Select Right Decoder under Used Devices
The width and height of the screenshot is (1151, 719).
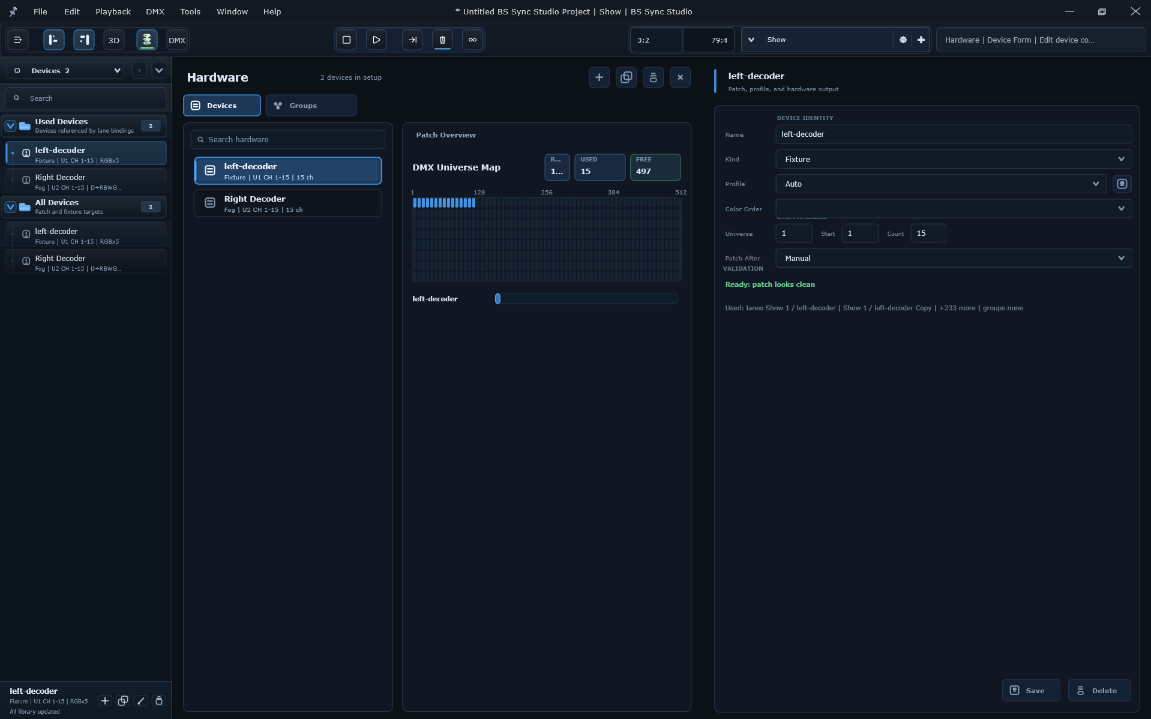click(x=85, y=181)
